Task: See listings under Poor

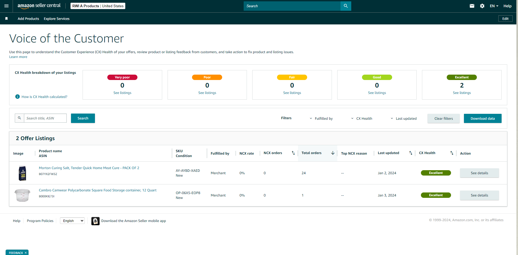Action: 207,93
